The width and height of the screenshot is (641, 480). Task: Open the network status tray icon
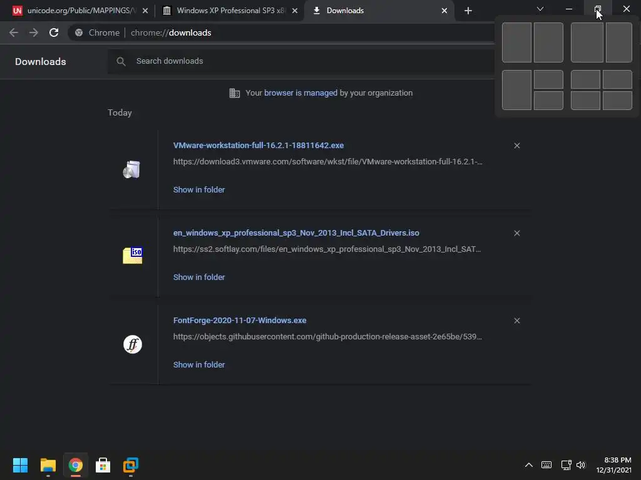pos(566,465)
